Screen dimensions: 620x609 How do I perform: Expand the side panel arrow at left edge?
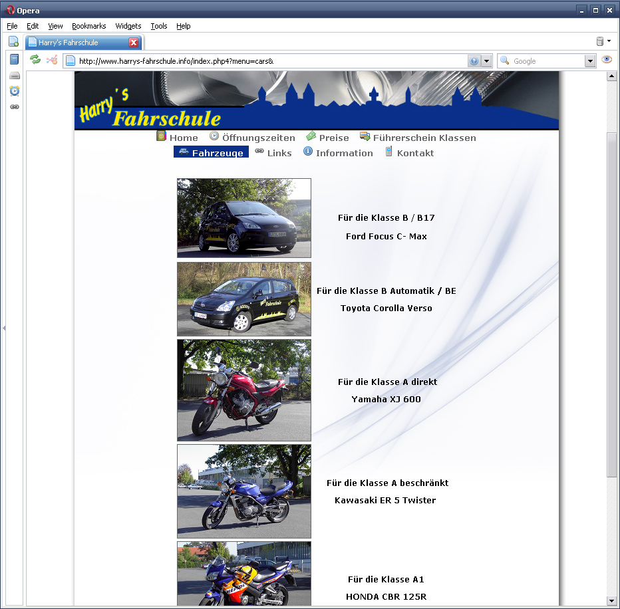coord(4,328)
